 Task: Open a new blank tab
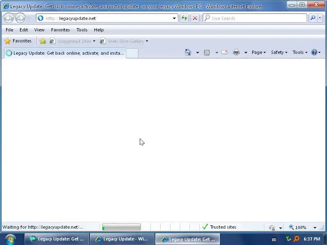click(132, 53)
